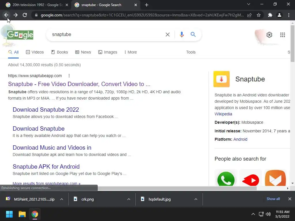Go back to the previous page

coord(6,15)
